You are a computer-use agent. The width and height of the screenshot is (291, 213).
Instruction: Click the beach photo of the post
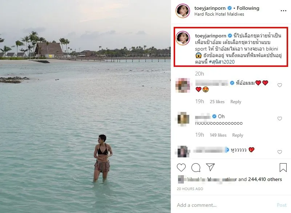pyautogui.click(x=85, y=106)
